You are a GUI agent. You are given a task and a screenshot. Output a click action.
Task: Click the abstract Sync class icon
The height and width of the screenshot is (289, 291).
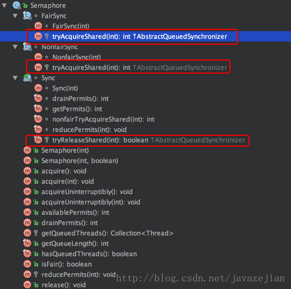pyautogui.click(x=27, y=78)
